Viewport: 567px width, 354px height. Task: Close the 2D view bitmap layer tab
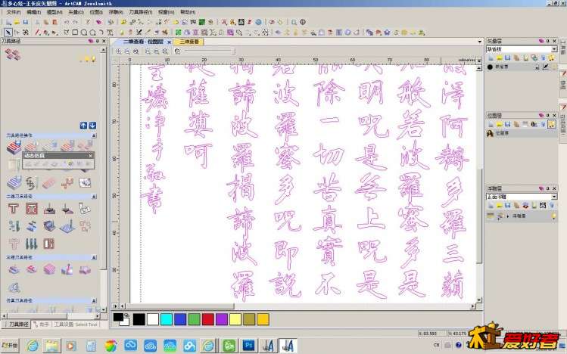click(169, 42)
